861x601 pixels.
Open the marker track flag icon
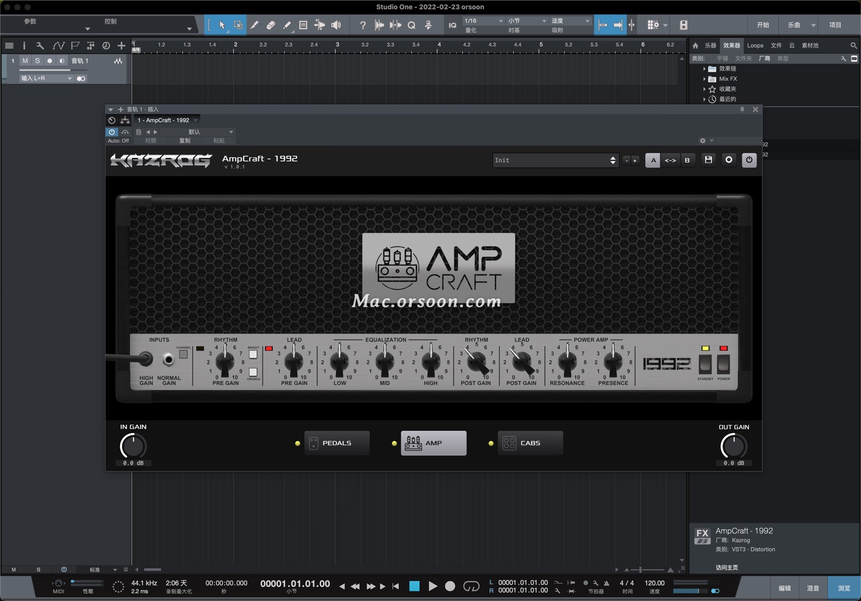tap(75, 46)
